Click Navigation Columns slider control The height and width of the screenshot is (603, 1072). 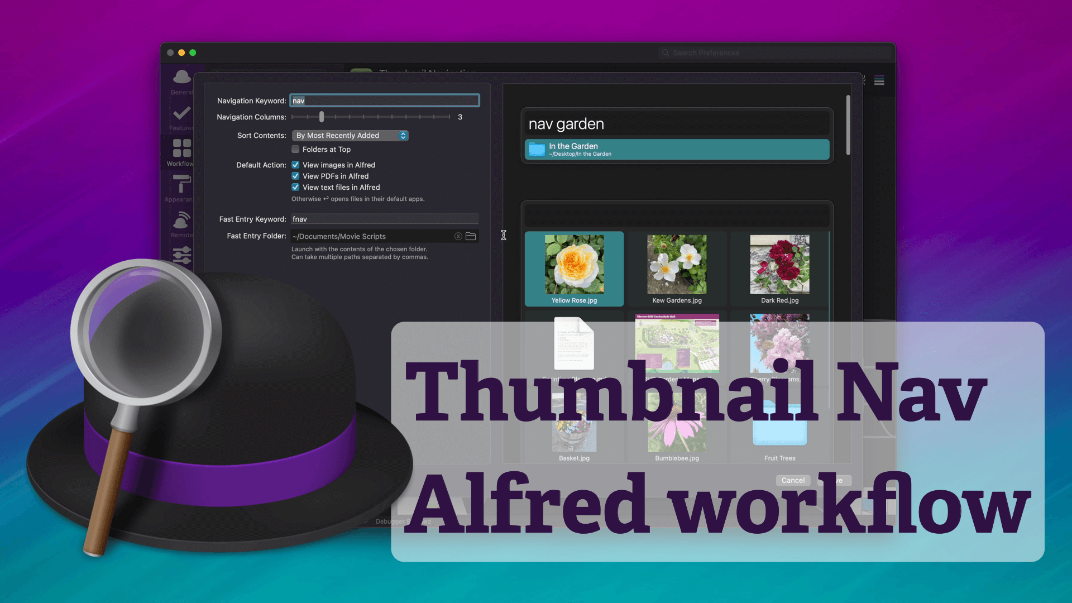tap(321, 116)
